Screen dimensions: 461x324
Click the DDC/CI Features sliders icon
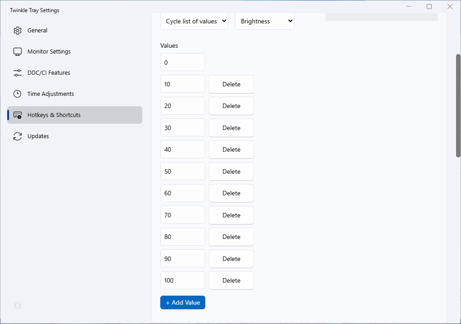(18, 73)
